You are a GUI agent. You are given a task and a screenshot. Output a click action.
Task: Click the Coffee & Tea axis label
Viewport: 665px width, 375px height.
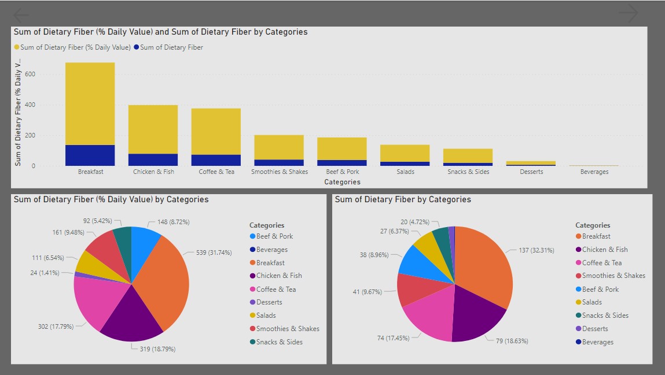pos(216,172)
